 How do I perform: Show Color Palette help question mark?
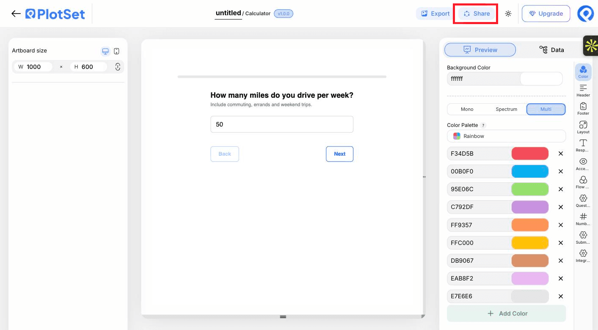483,125
